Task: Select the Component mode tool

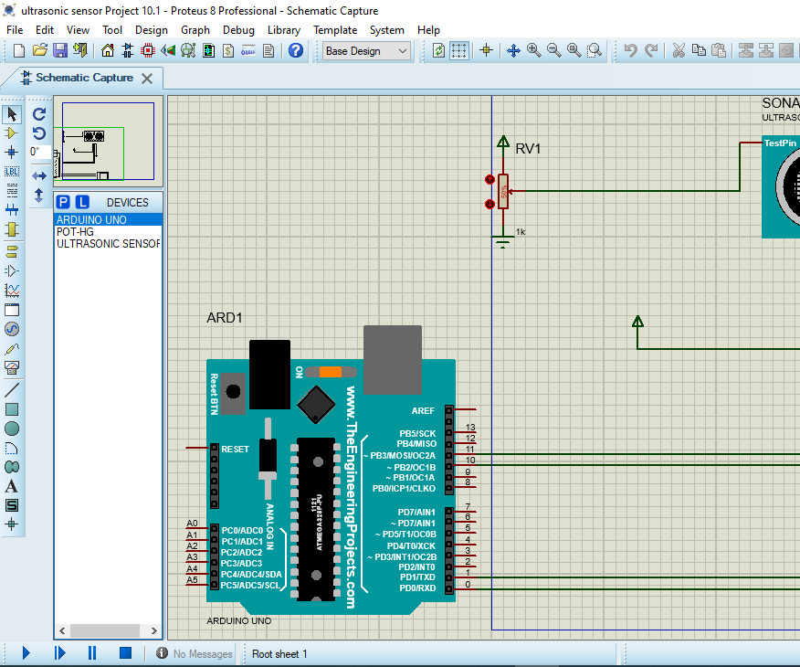Action: (12, 133)
